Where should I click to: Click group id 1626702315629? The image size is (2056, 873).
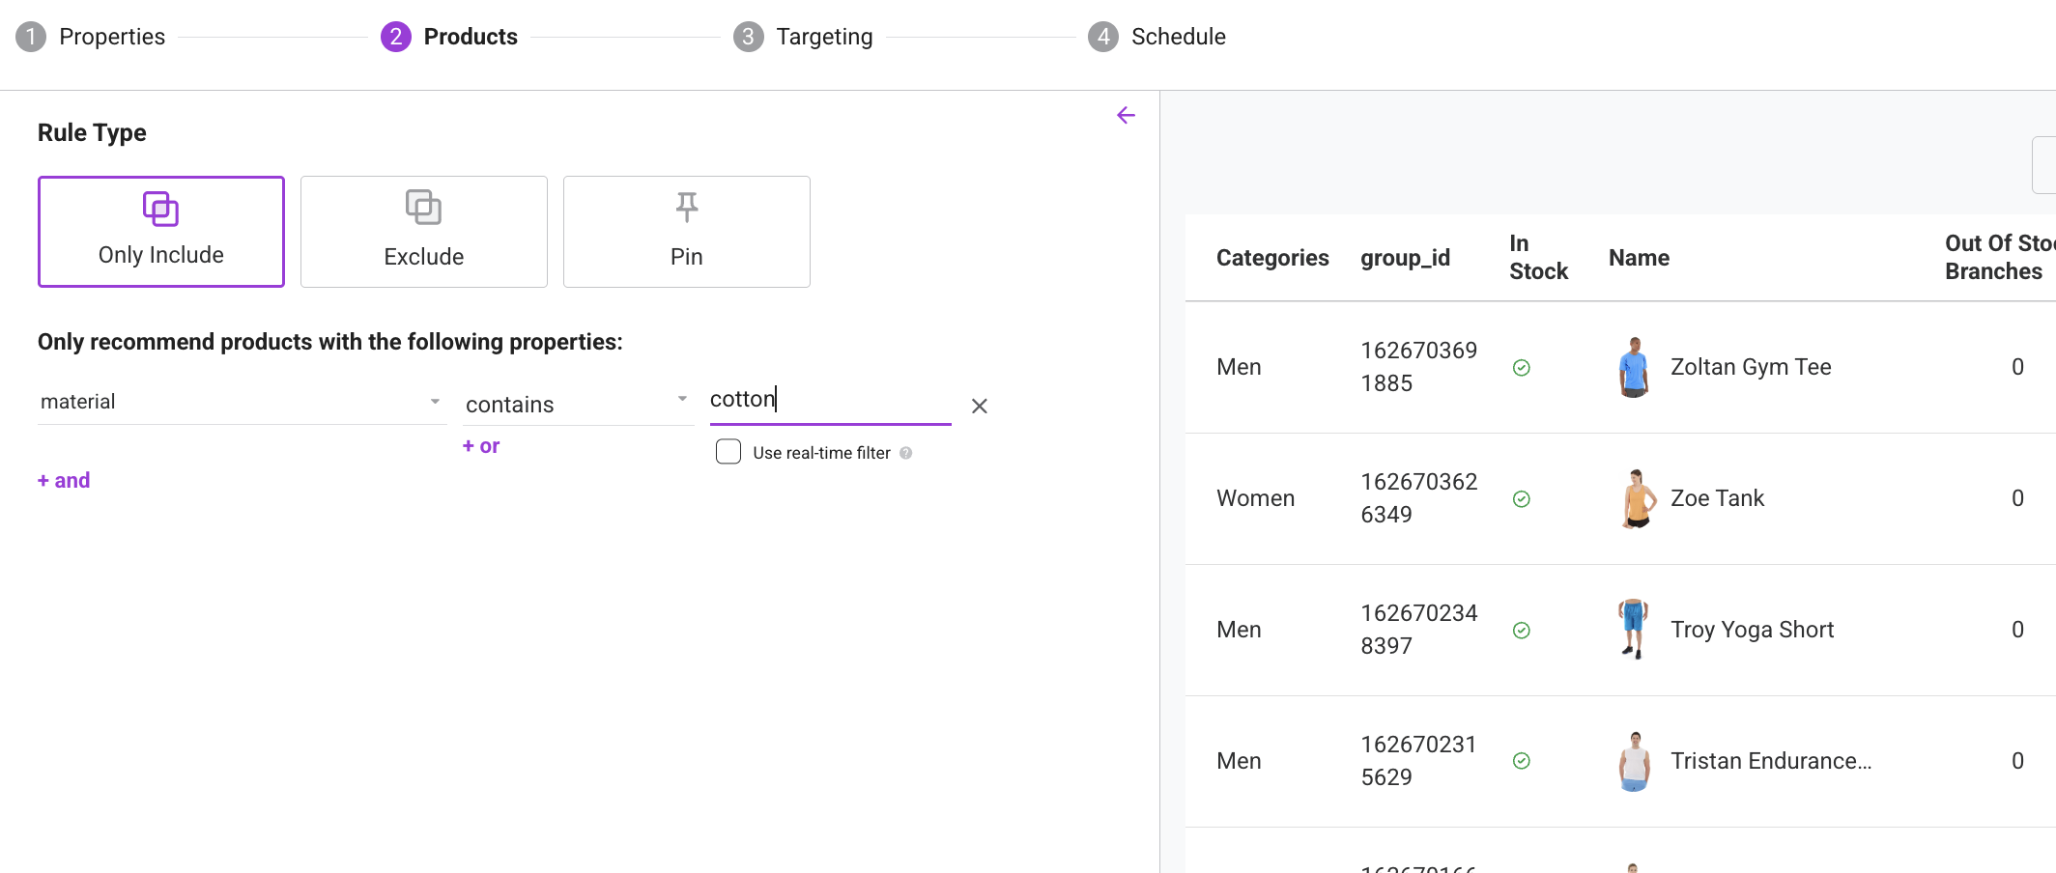[1418, 761]
